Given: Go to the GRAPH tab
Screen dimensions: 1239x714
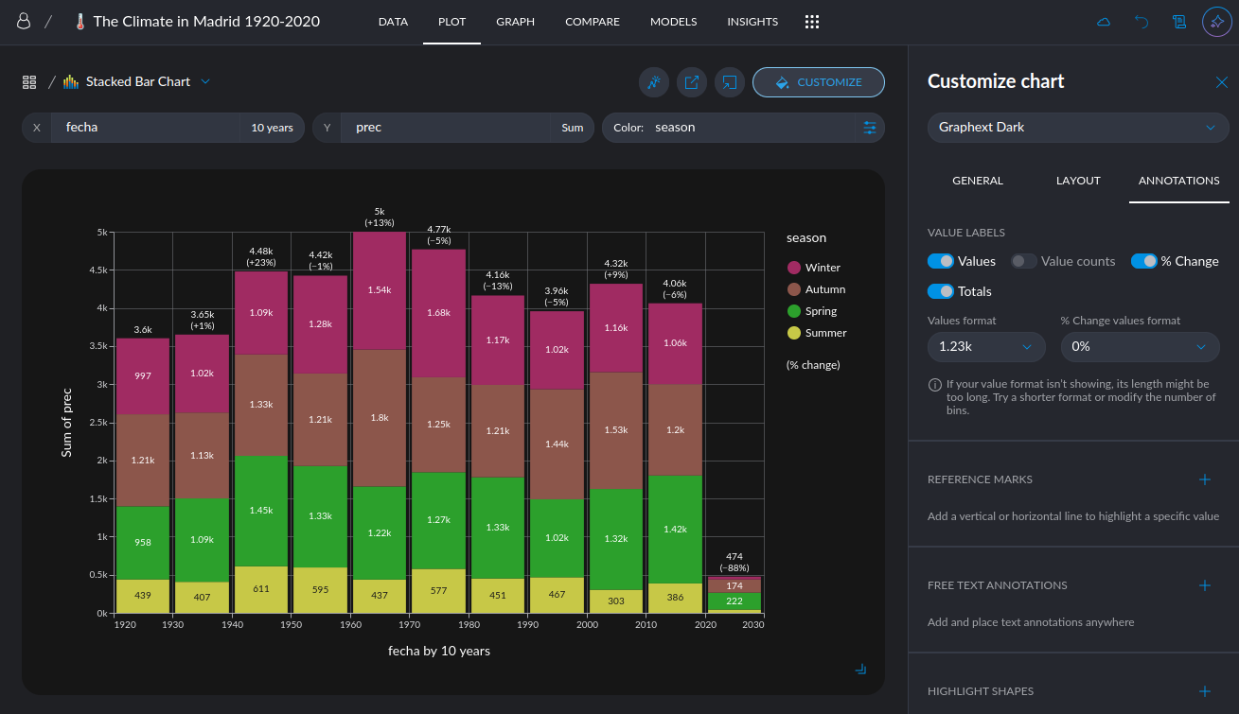Looking at the screenshot, I should tap(516, 22).
